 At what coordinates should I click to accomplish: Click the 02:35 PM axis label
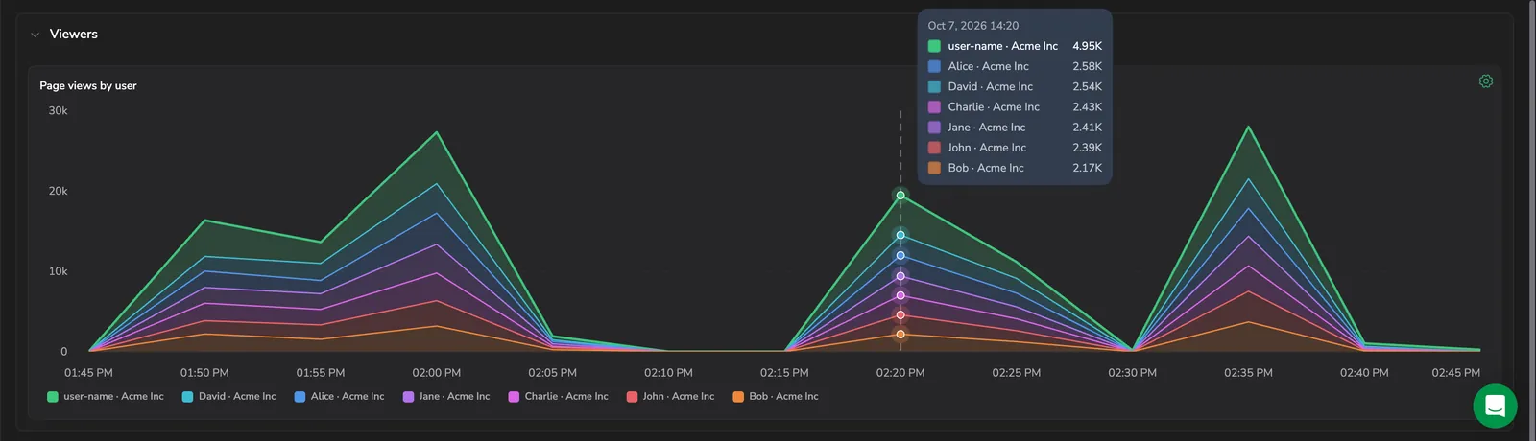(x=1248, y=373)
